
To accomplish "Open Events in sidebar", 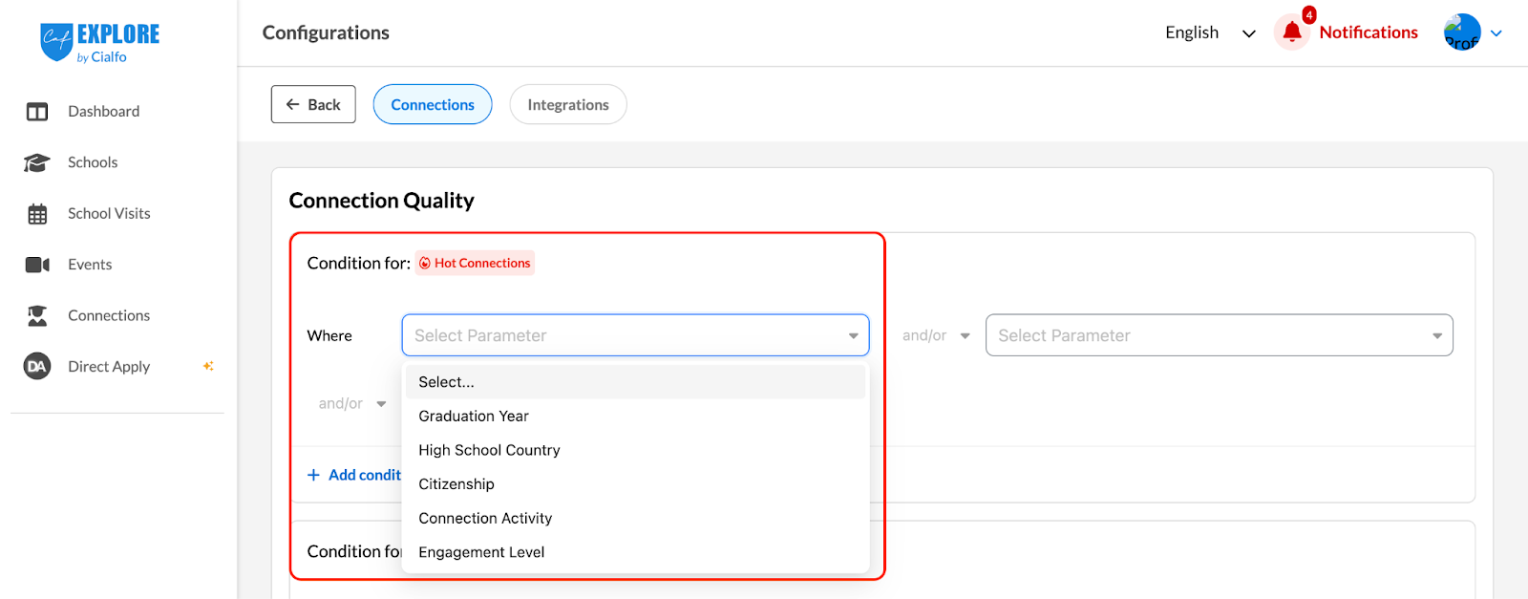I will click(90, 265).
